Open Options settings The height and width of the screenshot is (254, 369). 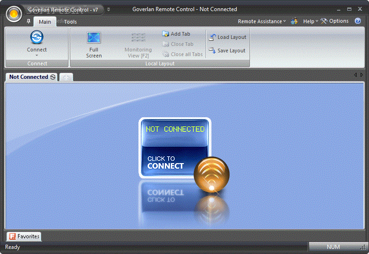[x=334, y=21]
